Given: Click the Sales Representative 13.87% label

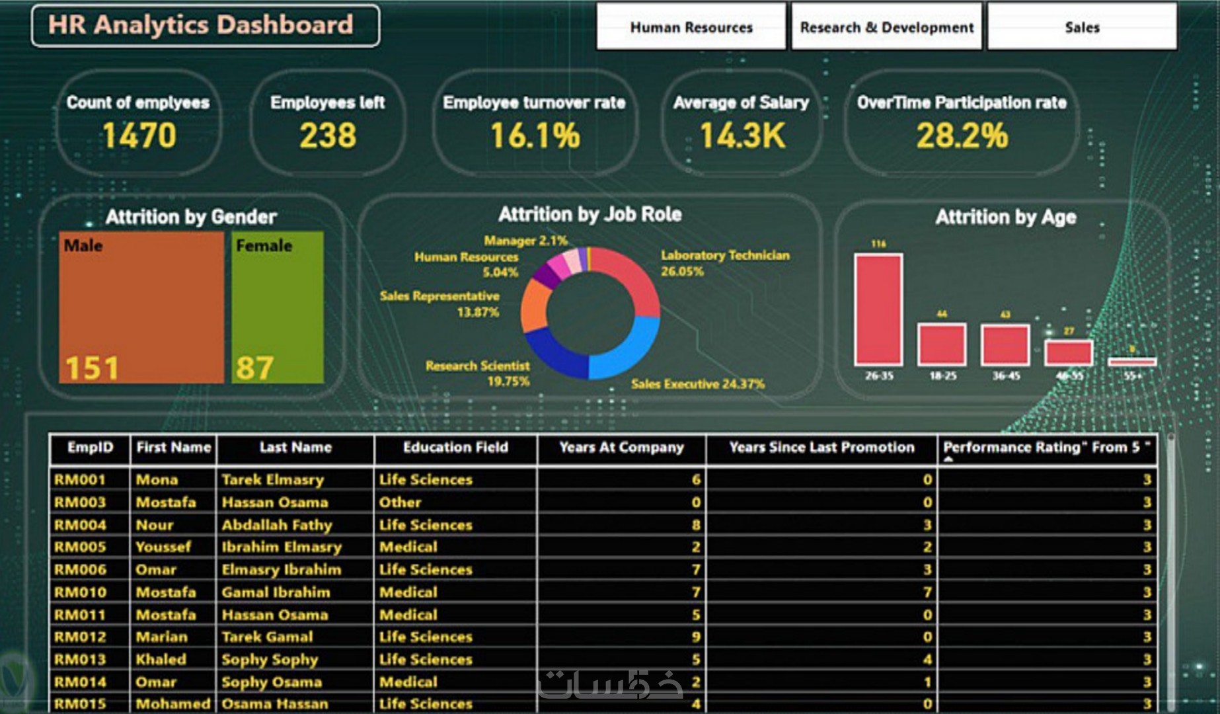Looking at the screenshot, I should (440, 304).
